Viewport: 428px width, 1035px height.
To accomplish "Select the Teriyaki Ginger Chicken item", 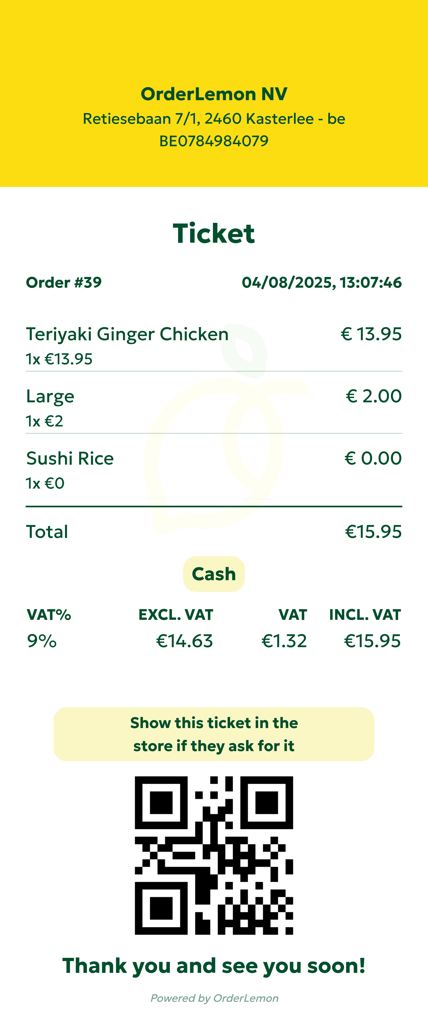I will coord(127,334).
